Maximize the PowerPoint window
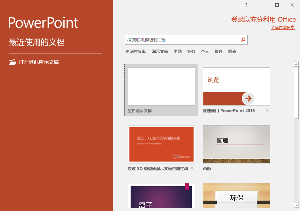Screen dimensions: 300x211 pos(277,5)
